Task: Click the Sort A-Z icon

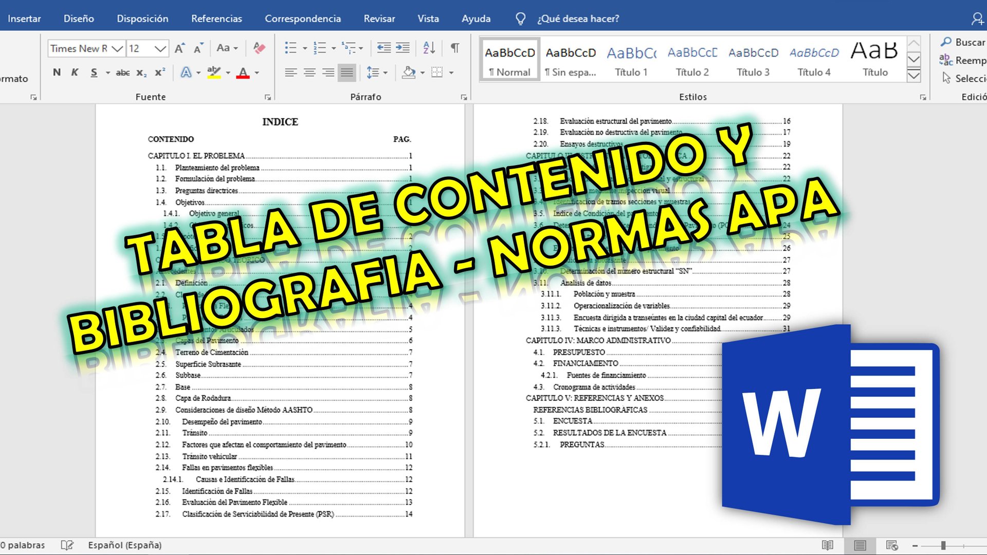Action: tap(429, 48)
